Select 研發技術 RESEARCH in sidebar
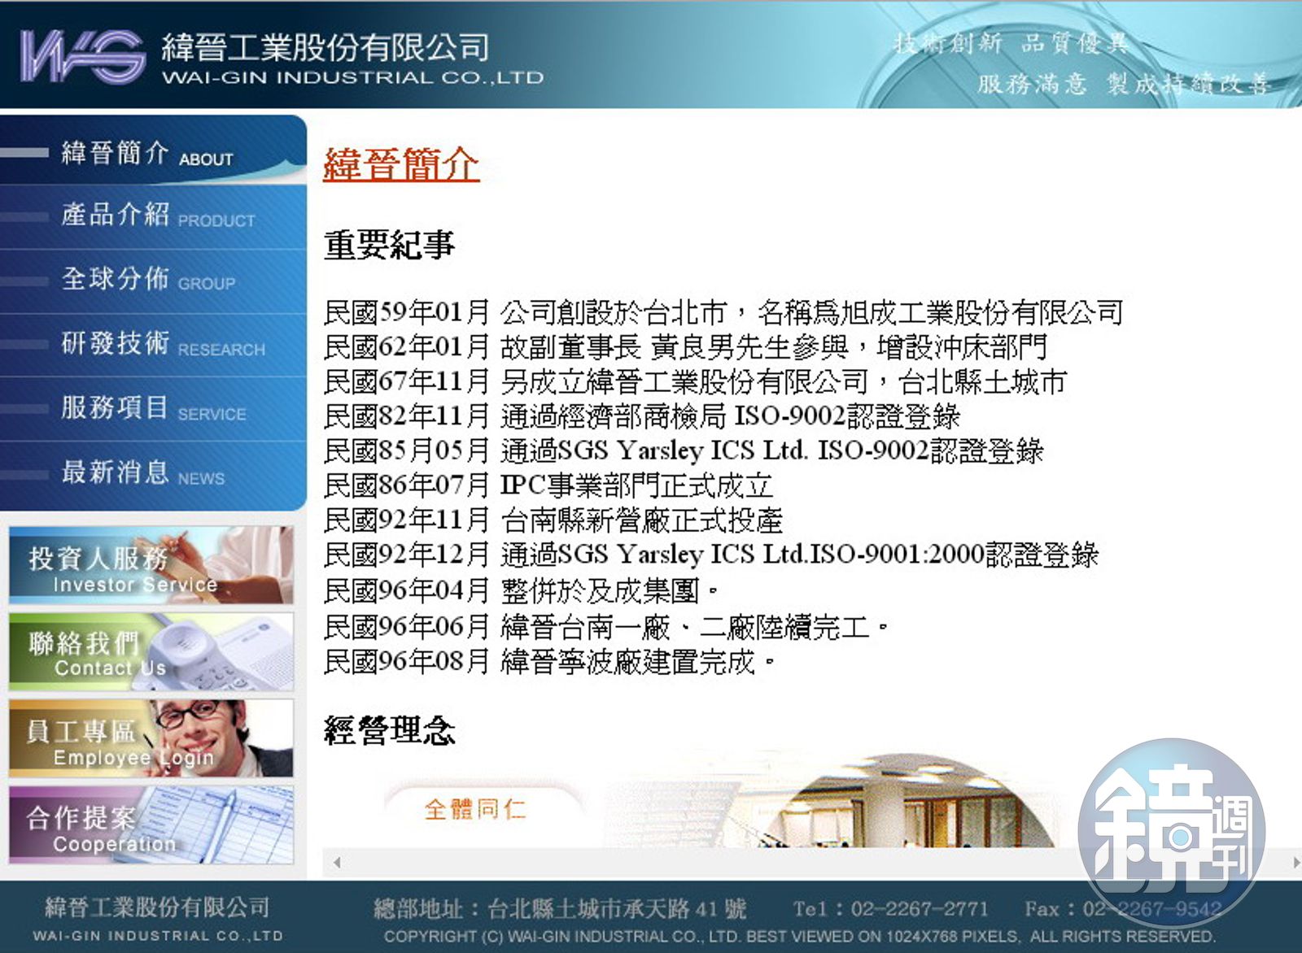Viewport: 1302px width, 953px height. (153, 345)
